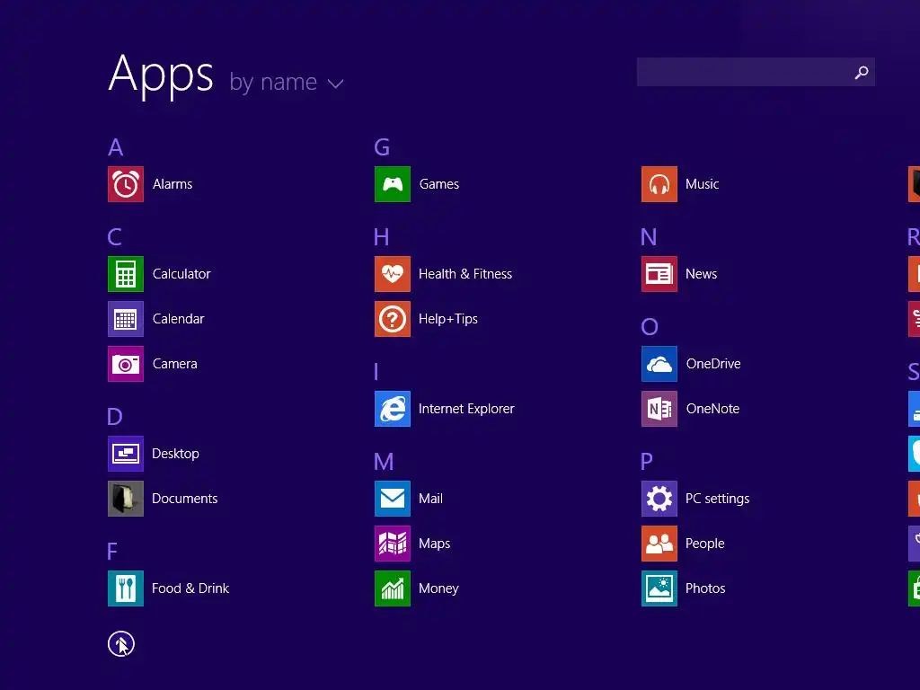
Task: Click the search magnifier icon
Action: click(x=862, y=72)
